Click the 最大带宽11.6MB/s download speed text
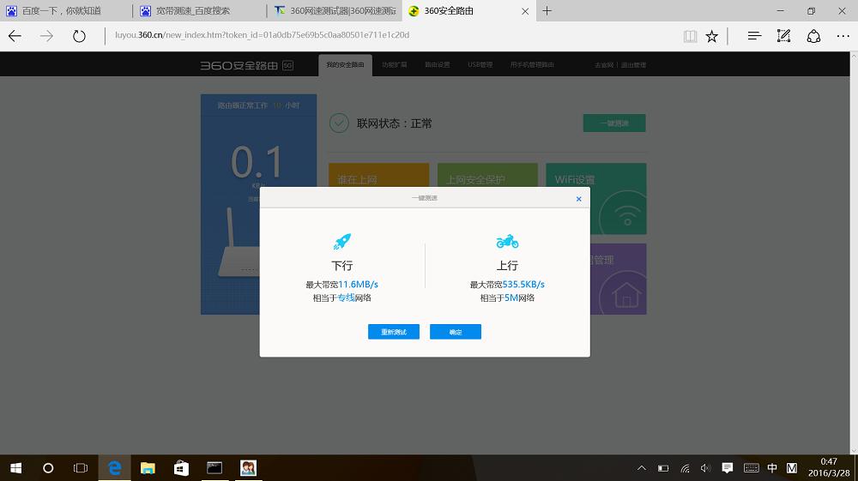Image resolution: width=858 pixels, height=481 pixels. coord(342,285)
